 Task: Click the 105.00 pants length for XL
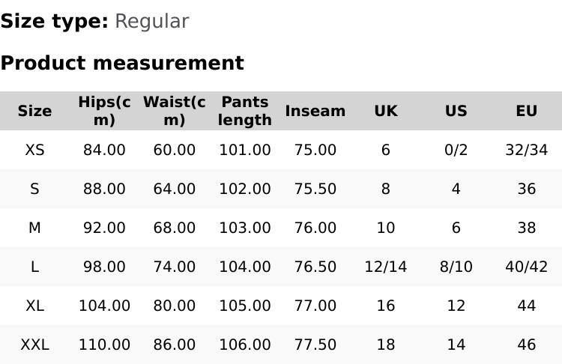tap(245, 306)
